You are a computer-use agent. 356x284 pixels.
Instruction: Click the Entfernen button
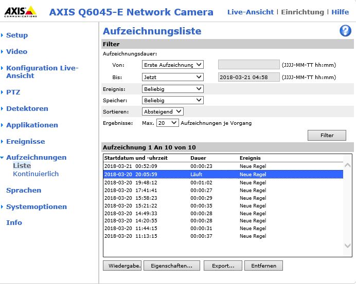[263, 266]
